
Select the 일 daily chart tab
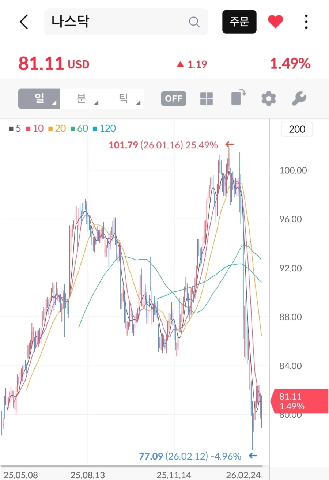tap(39, 99)
